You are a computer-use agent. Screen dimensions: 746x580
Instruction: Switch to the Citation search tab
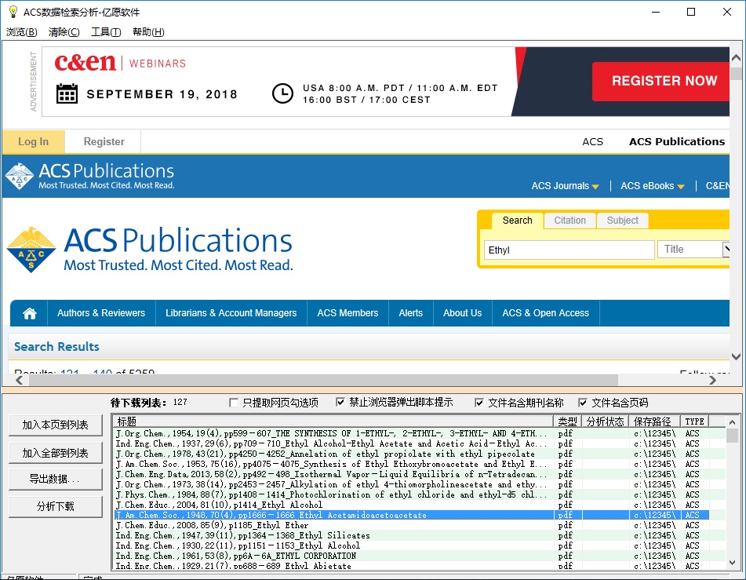tap(570, 221)
